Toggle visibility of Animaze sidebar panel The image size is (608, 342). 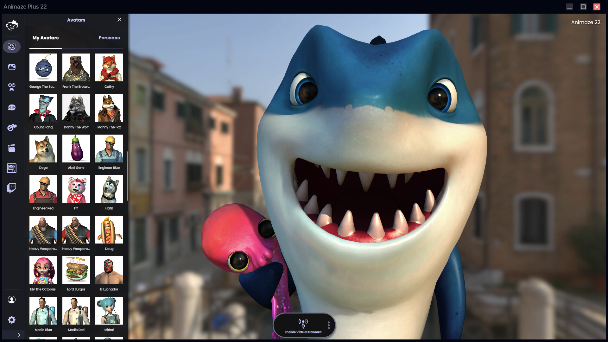pos(19,335)
